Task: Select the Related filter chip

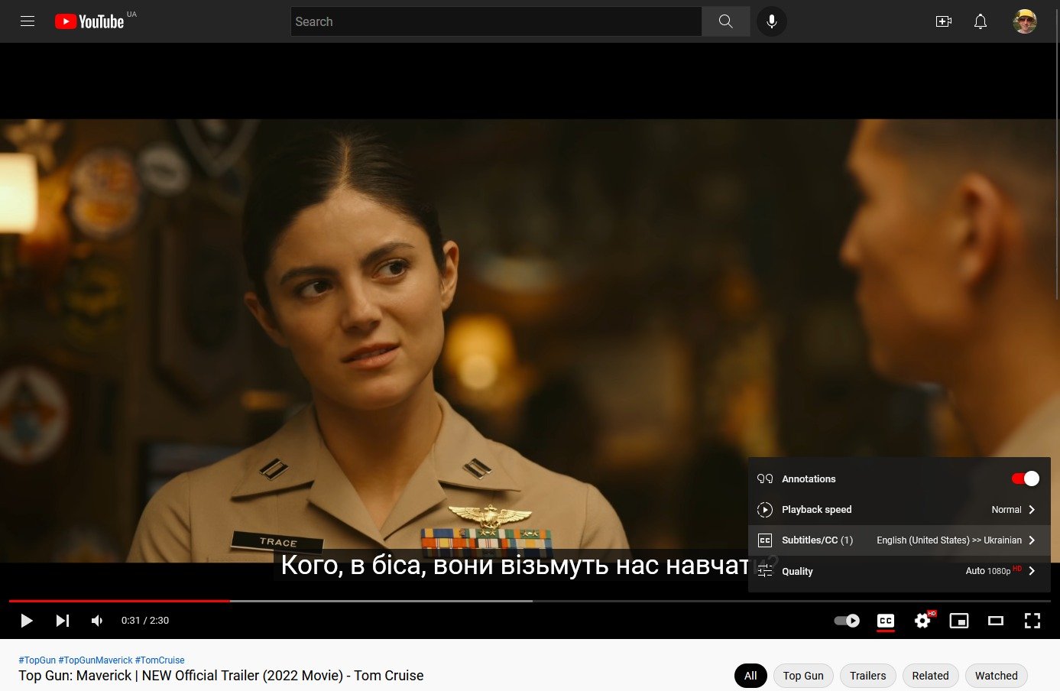Action: (930, 676)
